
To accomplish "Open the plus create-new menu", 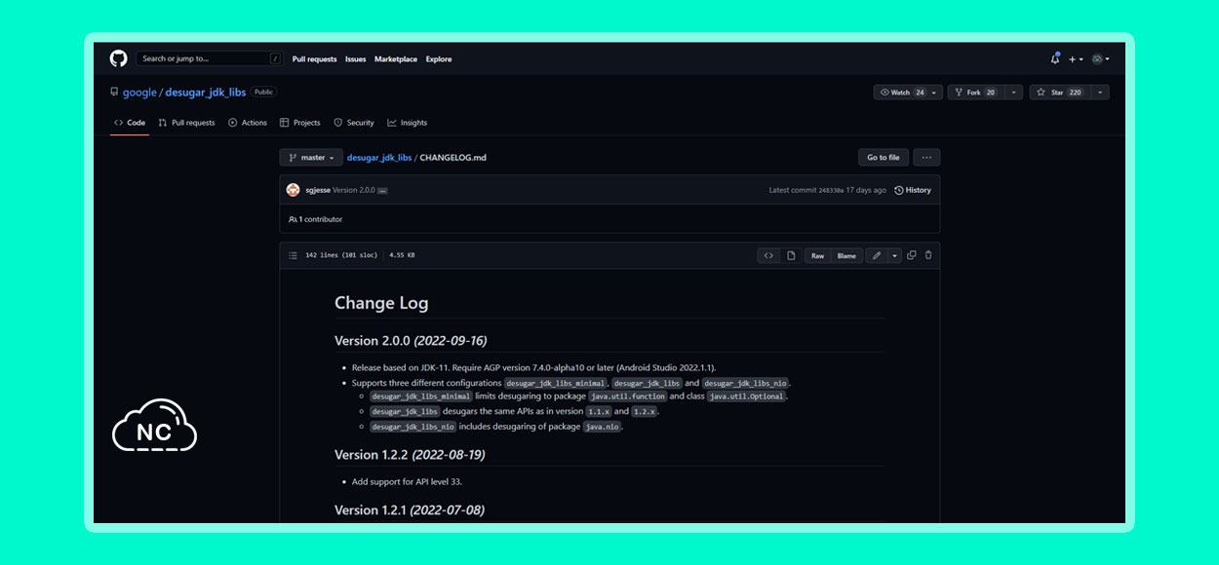I will [x=1075, y=59].
